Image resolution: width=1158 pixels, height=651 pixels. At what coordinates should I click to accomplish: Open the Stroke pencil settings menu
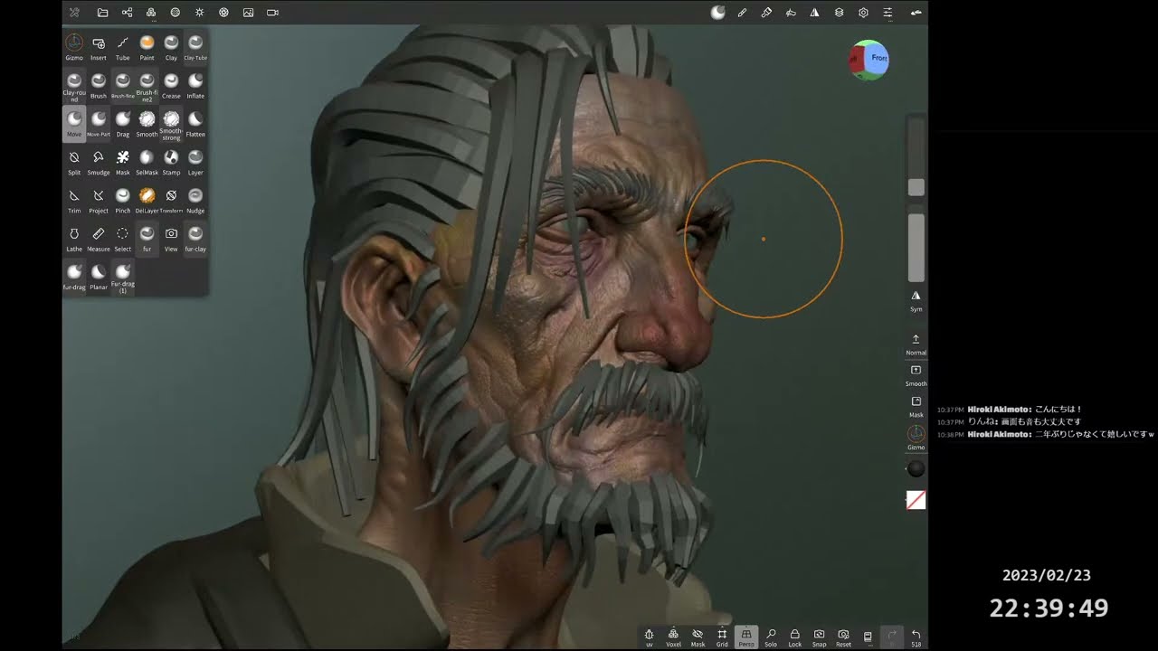point(742,13)
